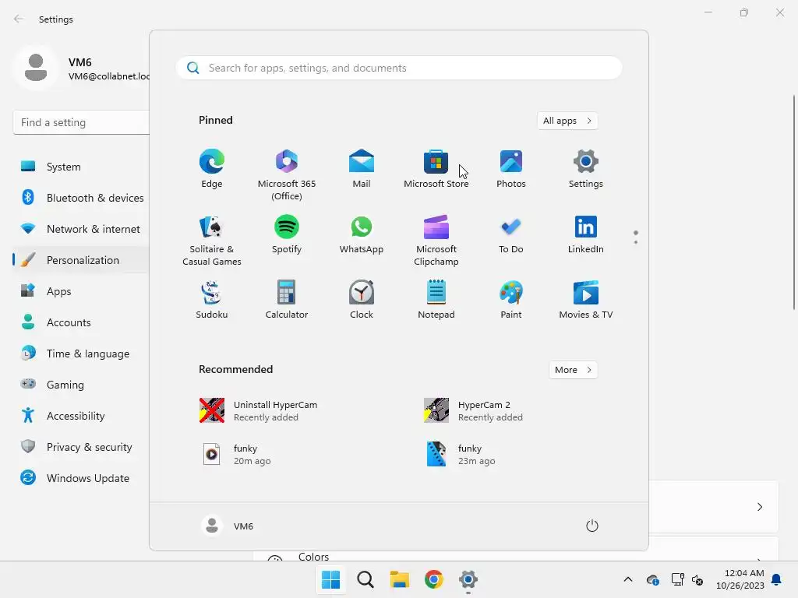Launch Movies & TV
Viewport: 798px width, 598px height.
(x=586, y=300)
